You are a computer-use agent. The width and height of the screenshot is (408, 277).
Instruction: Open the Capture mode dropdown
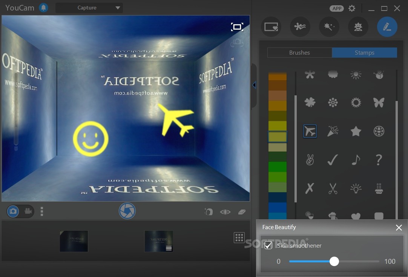tap(89, 8)
